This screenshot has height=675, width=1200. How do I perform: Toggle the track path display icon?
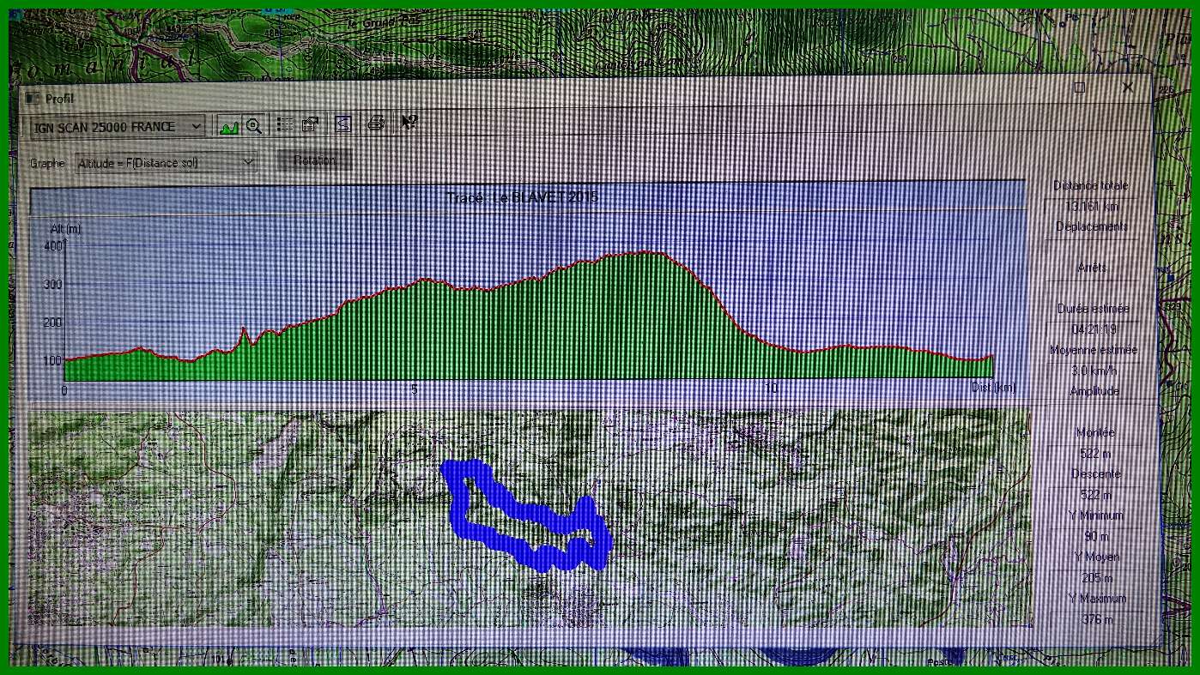tap(342, 125)
